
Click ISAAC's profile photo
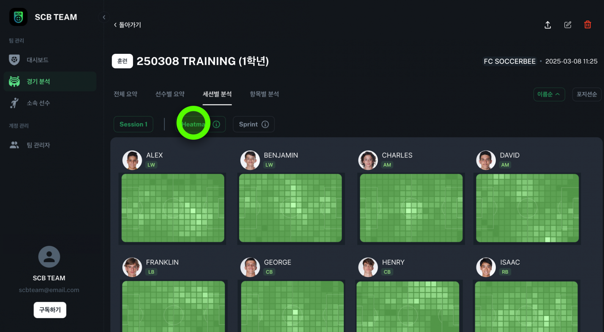(x=486, y=267)
